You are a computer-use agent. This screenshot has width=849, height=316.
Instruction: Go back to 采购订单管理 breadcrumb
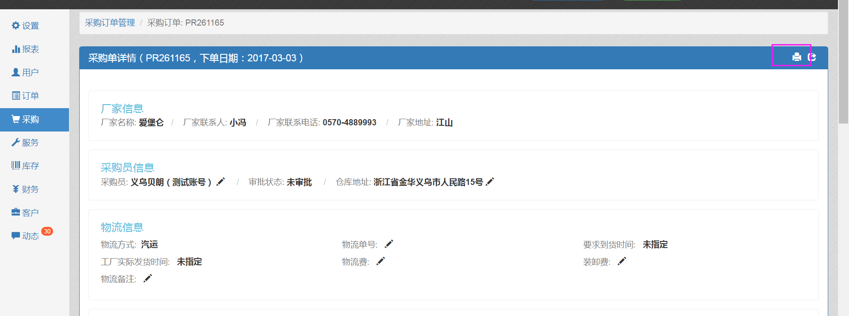[110, 23]
